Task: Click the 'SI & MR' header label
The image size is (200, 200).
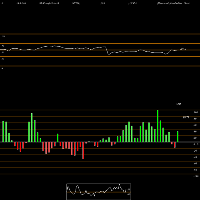Action: pyautogui.click(x=21, y=3)
